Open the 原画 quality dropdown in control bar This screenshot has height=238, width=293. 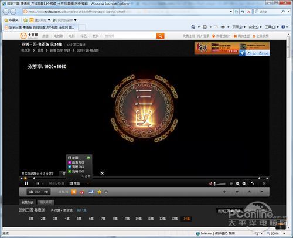(x=79, y=183)
